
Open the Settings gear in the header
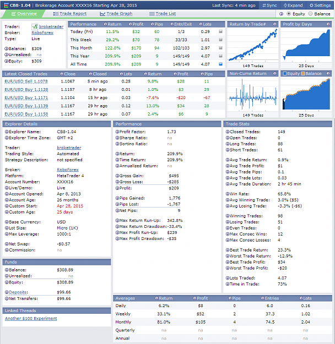pos(320,6)
